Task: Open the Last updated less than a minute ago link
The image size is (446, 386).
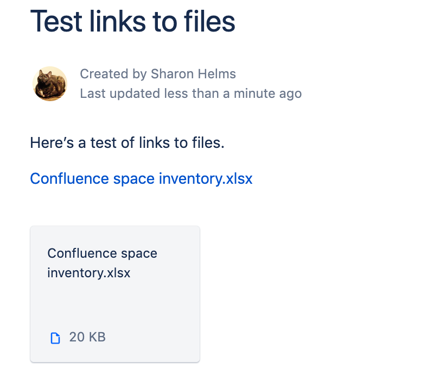Action: (x=190, y=93)
